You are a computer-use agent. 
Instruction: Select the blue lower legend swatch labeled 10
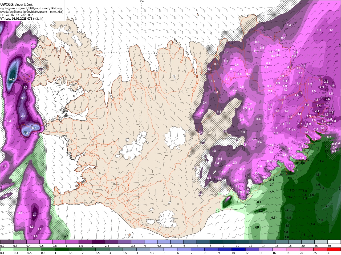point(238,249)
